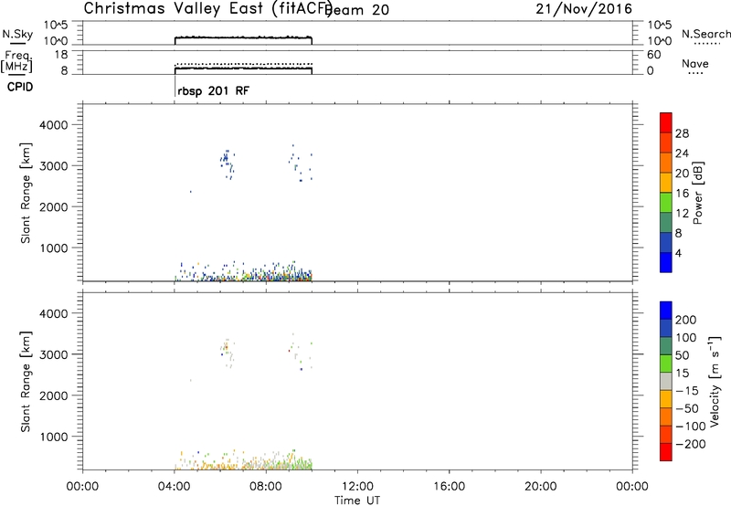Click the '60' Nave axis value
The width and height of the screenshot is (731, 506).
pyautogui.click(x=653, y=55)
